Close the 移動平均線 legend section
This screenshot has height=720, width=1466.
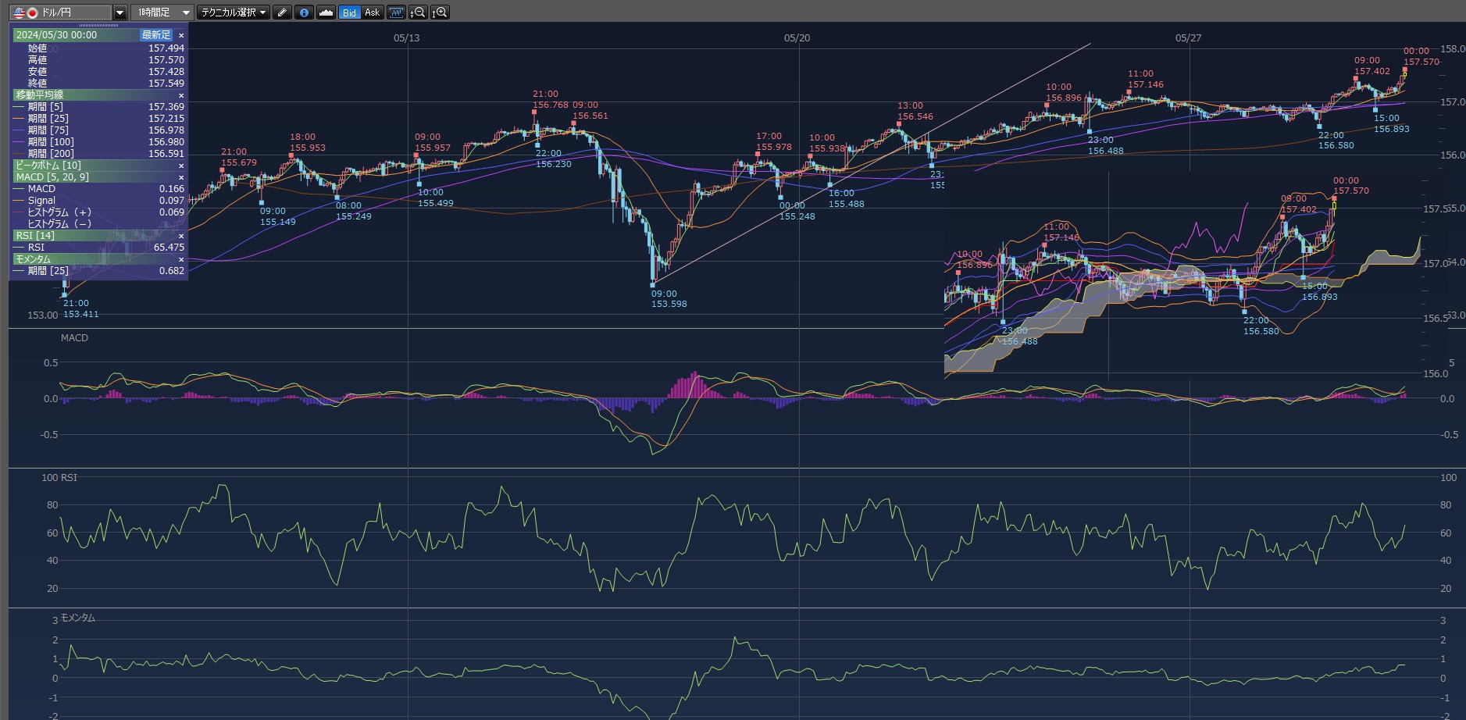(x=181, y=95)
